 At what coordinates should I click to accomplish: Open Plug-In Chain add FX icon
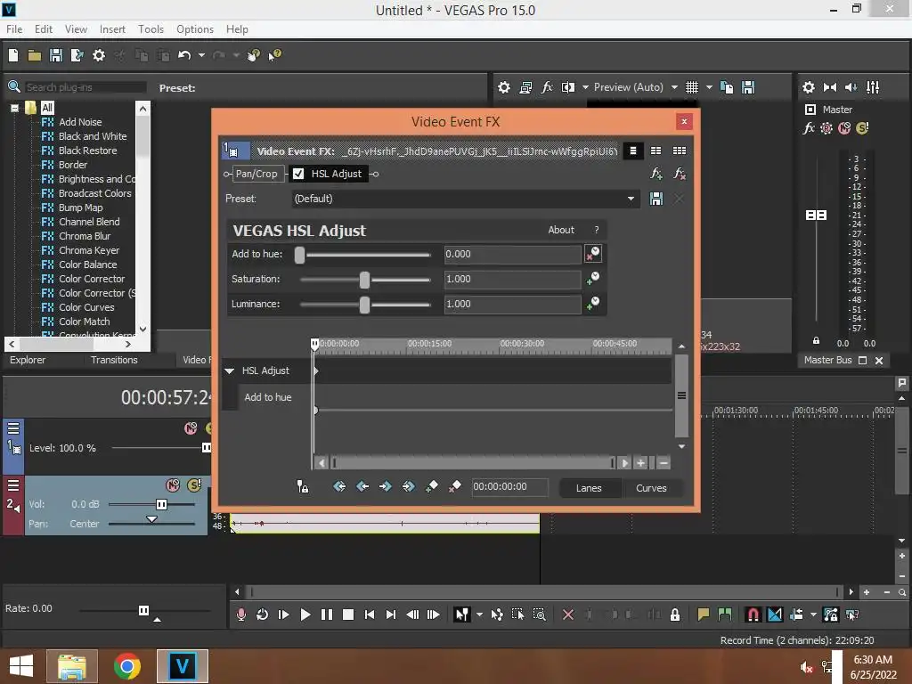[x=656, y=174]
